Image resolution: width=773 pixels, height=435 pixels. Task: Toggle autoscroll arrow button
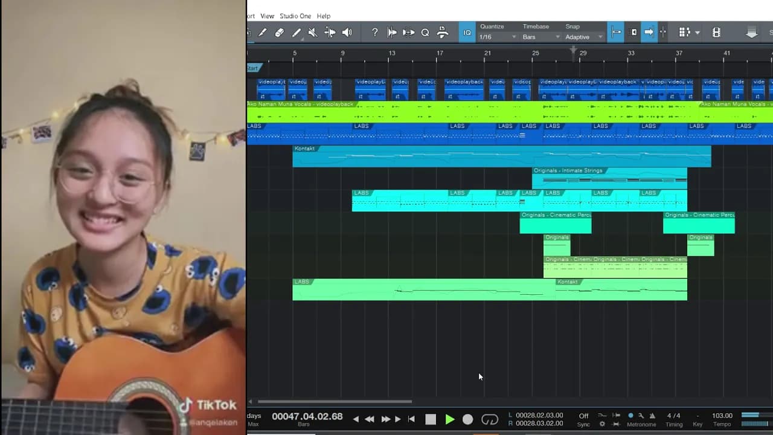tap(649, 33)
